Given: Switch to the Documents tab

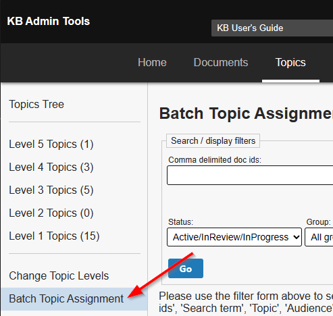Looking at the screenshot, I should coord(221,62).
